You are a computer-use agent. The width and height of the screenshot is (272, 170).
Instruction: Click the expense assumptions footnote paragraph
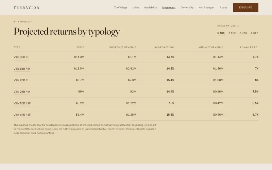click(85, 129)
